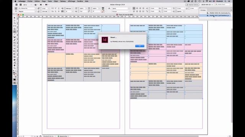245x137 pixels.
Task: Click the Go to Bridge icon
Action: coord(16,5)
